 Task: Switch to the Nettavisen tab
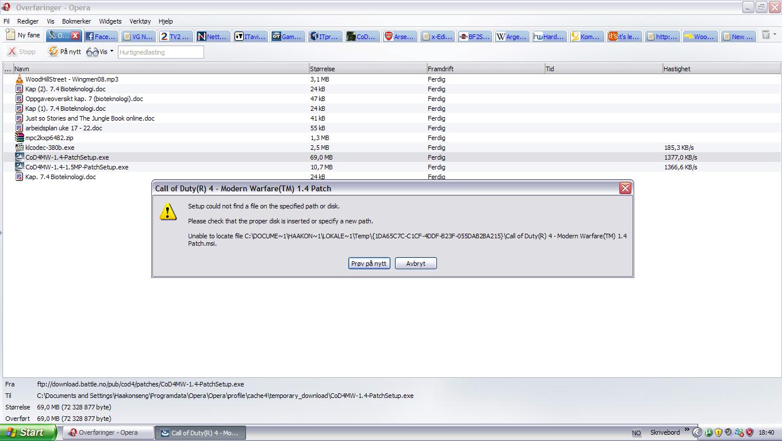213,36
